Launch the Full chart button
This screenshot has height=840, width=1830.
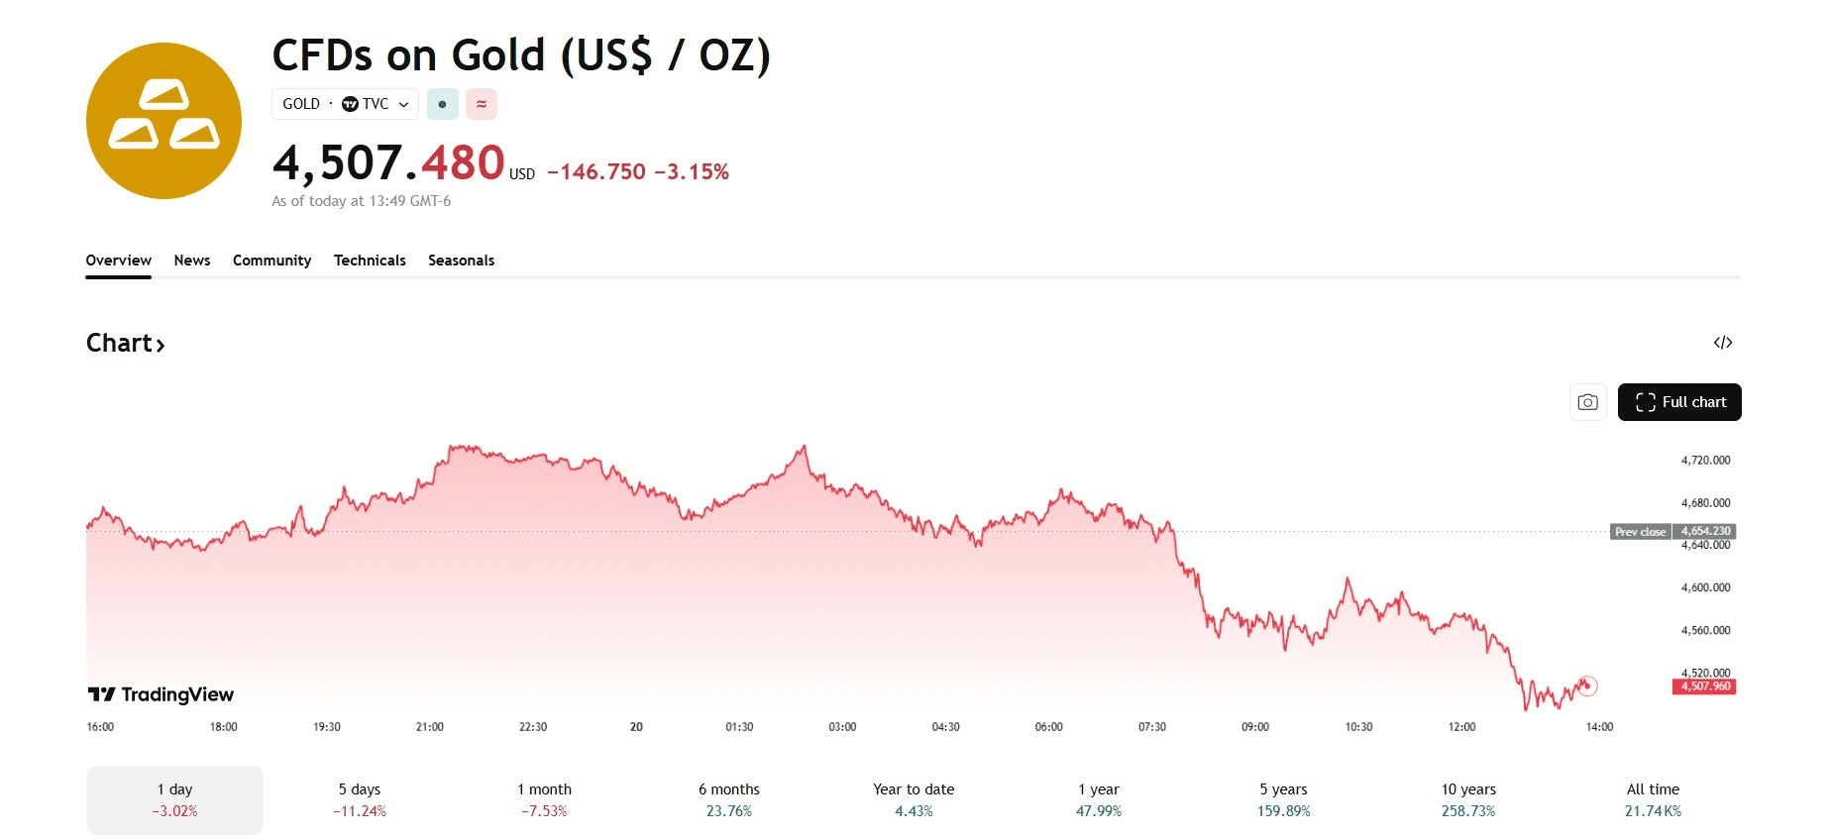1678,402
